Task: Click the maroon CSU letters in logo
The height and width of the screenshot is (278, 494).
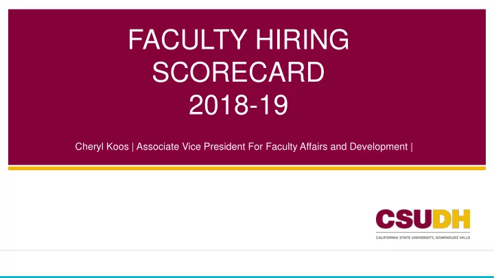Action: 404,219
